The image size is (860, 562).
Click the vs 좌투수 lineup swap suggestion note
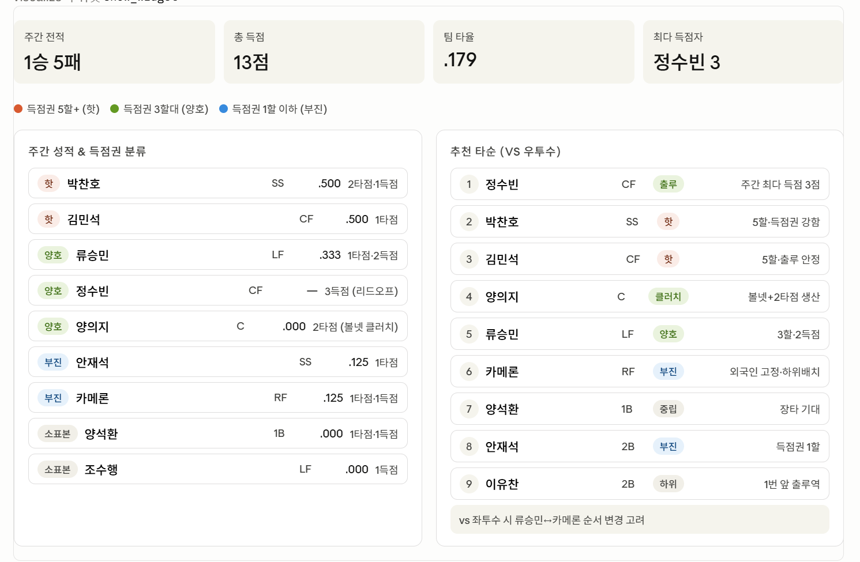(x=640, y=519)
